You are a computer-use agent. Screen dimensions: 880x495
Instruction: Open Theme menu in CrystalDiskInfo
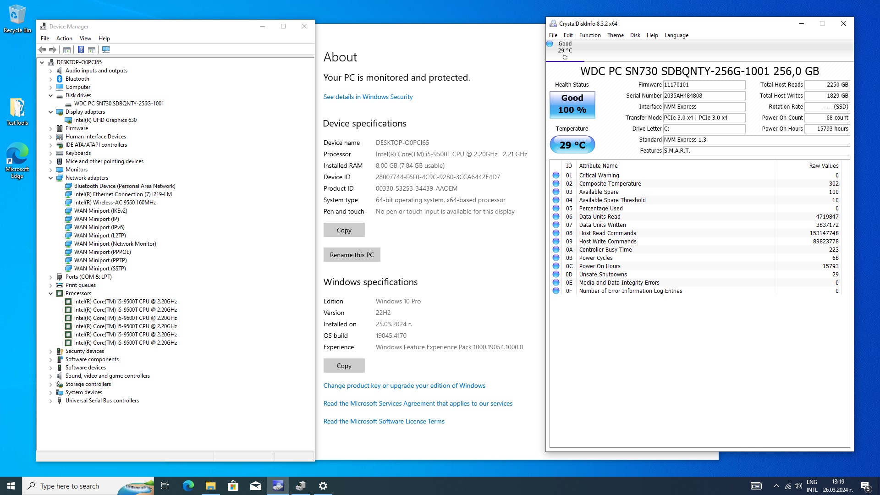(x=616, y=35)
